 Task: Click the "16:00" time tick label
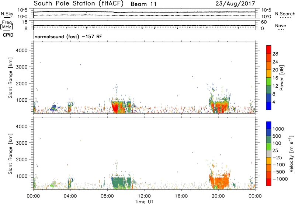[181, 196]
